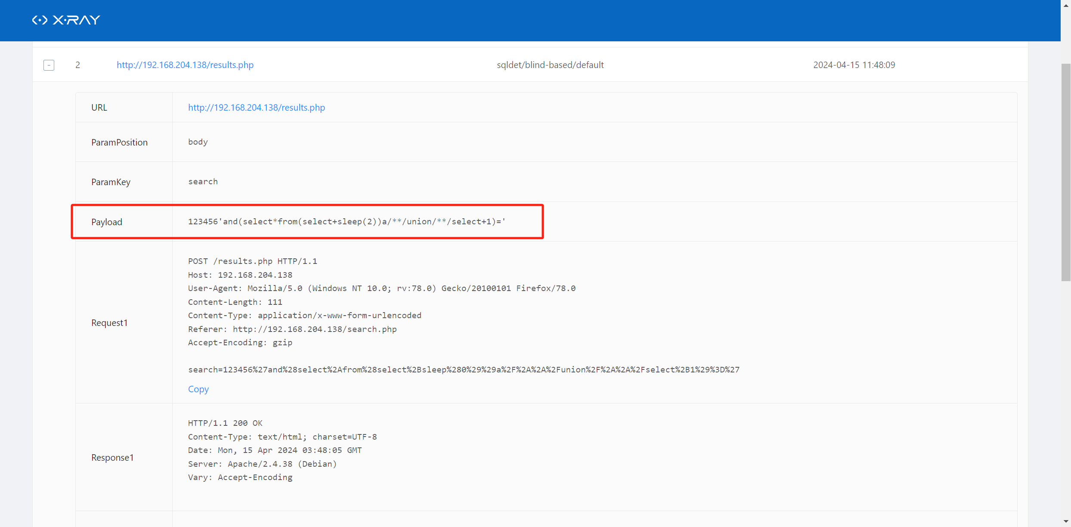Click the Payload value text
The image size is (1071, 527).
(347, 221)
